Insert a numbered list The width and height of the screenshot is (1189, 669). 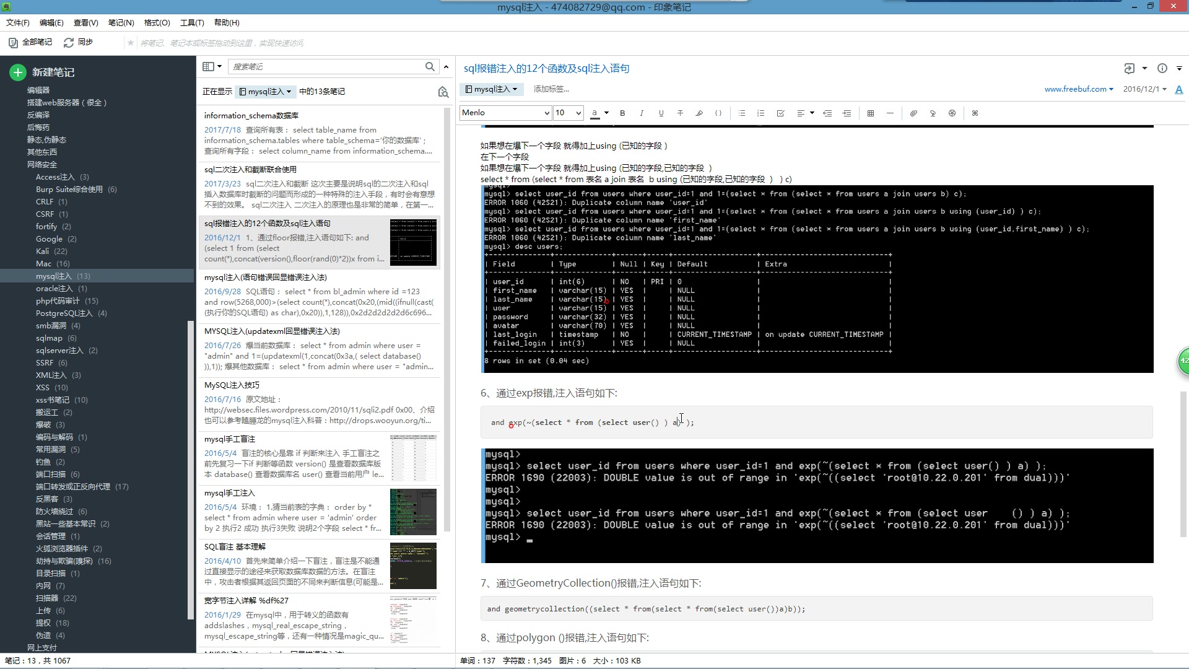(761, 113)
